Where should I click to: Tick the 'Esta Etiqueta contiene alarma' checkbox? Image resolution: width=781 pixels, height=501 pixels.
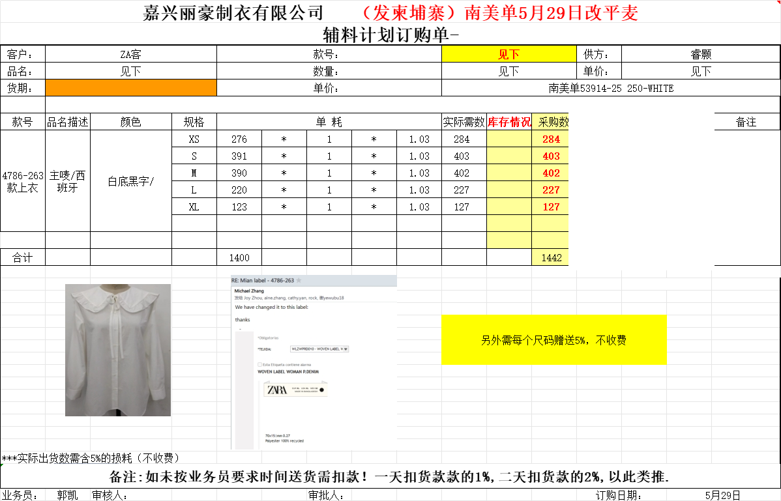(260, 364)
